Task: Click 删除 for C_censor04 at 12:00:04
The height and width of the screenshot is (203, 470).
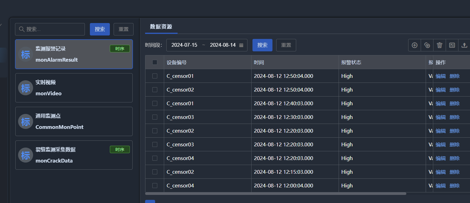Action: [x=455, y=186]
